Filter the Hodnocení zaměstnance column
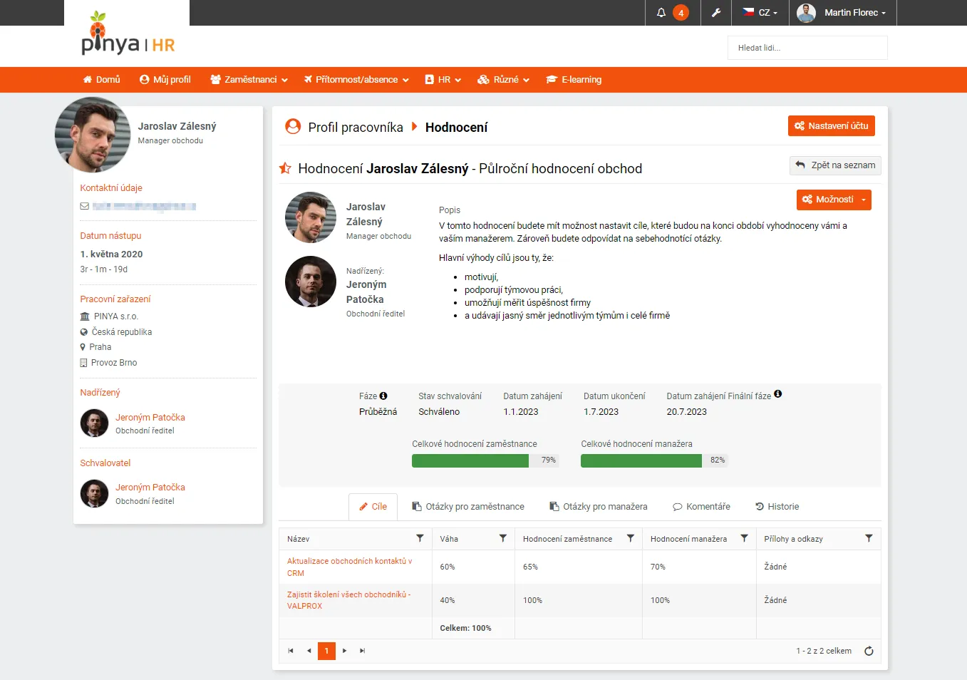This screenshot has width=967, height=680. click(x=630, y=538)
